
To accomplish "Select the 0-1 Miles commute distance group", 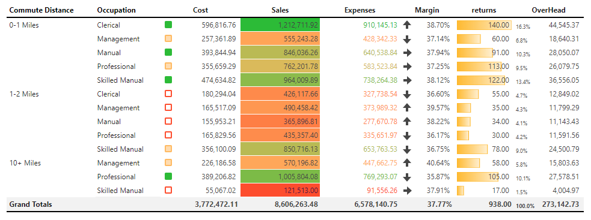I will coord(24,25).
